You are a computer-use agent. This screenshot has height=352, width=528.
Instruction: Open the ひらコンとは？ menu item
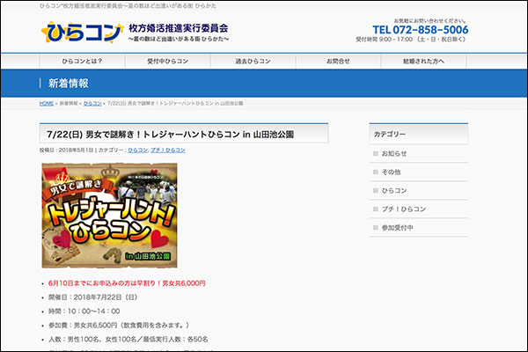(84, 62)
